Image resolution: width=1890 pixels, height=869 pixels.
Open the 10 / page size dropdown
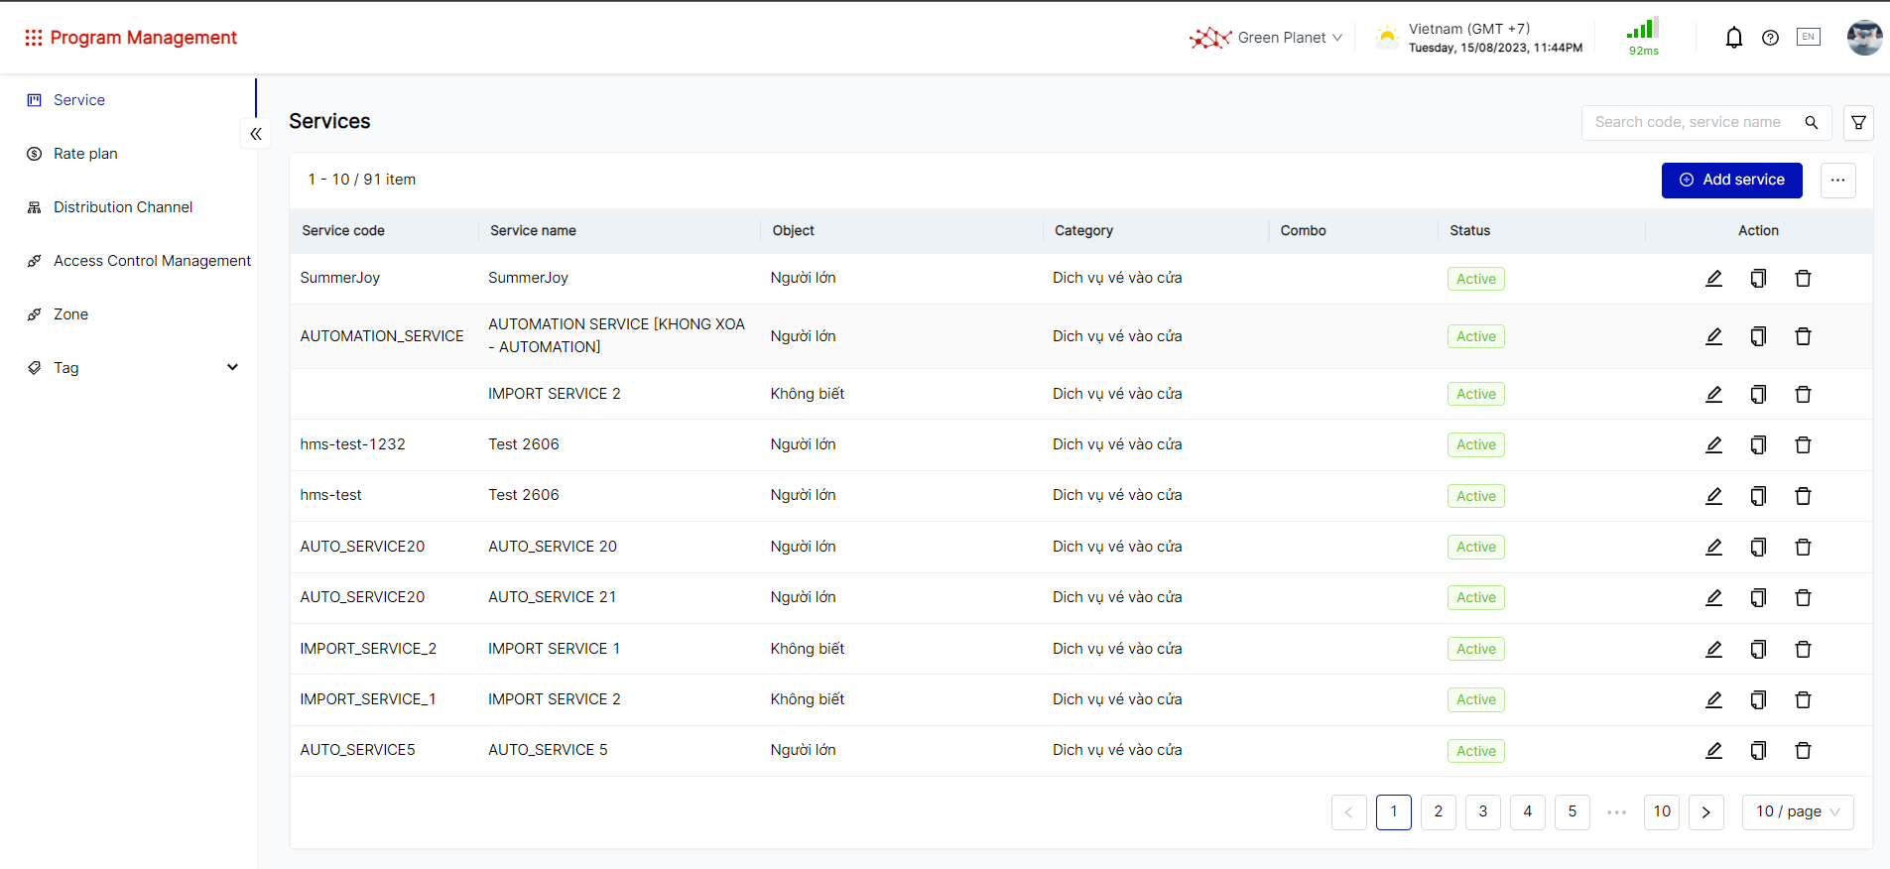pos(1797,811)
